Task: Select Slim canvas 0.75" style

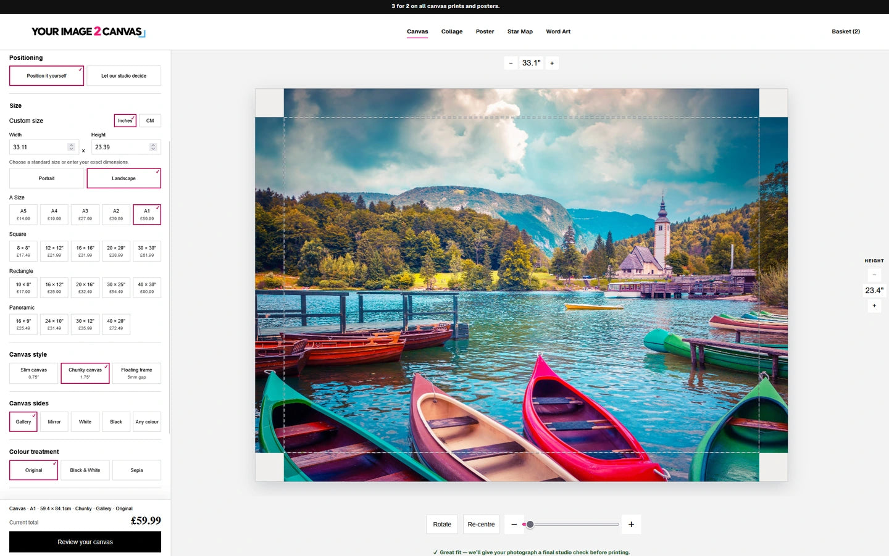Action: pos(33,373)
